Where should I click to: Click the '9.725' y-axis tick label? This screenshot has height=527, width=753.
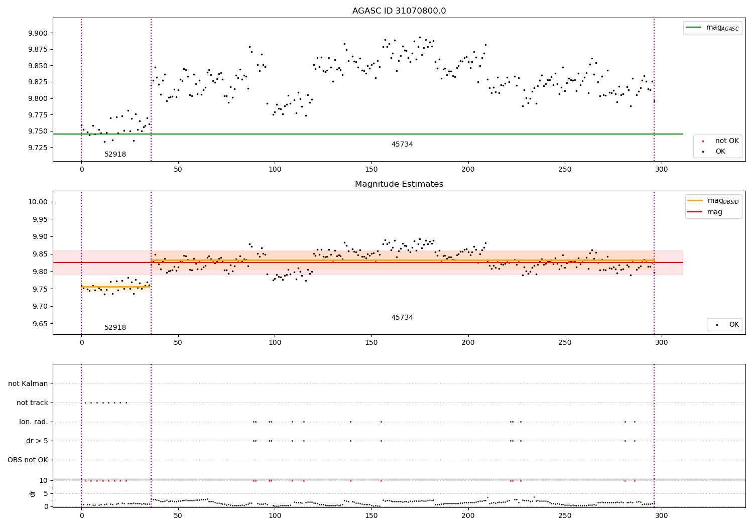coord(38,148)
